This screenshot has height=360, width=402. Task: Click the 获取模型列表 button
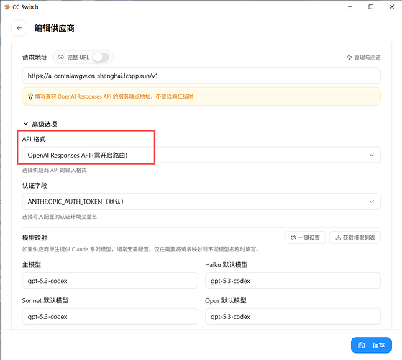(355, 238)
